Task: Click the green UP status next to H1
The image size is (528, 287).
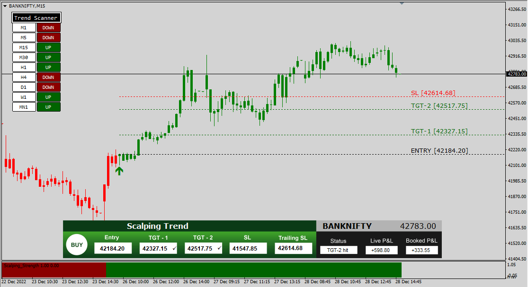Action: 48,68
